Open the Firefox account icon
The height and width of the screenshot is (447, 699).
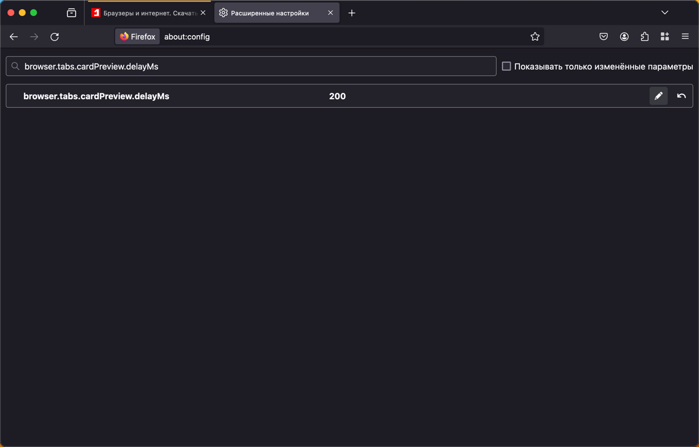pos(624,37)
